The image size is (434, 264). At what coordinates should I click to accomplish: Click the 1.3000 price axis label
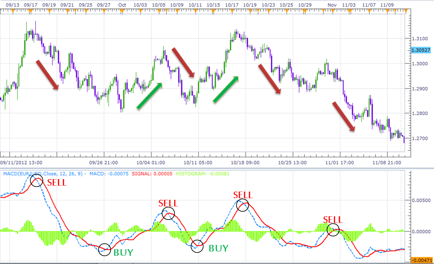coord(420,64)
